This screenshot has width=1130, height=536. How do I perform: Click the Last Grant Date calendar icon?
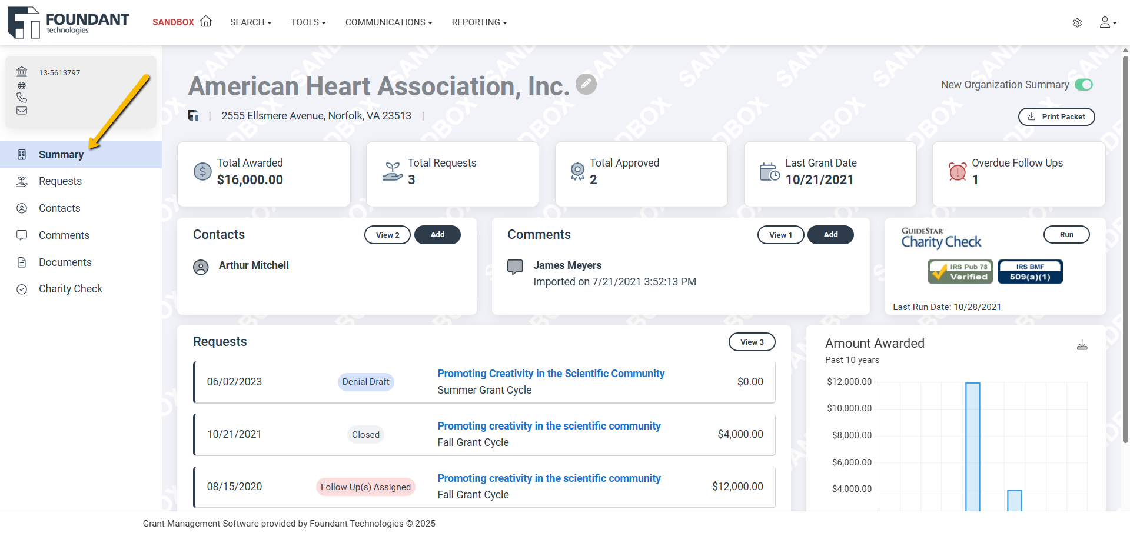[769, 172]
